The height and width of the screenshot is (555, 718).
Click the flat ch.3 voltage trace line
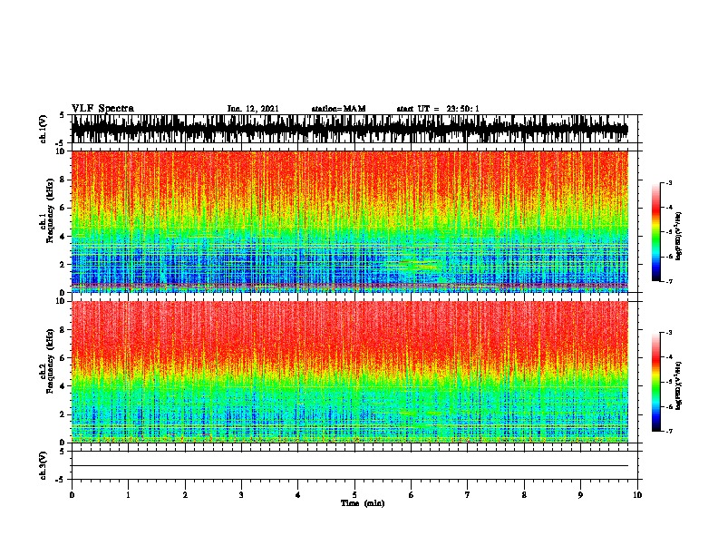[x=350, y=466]
